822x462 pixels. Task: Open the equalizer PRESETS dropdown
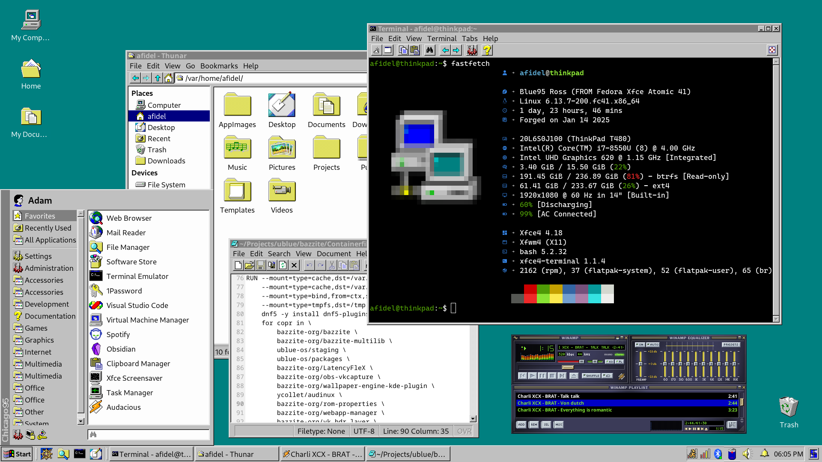(x=731, y=344)
